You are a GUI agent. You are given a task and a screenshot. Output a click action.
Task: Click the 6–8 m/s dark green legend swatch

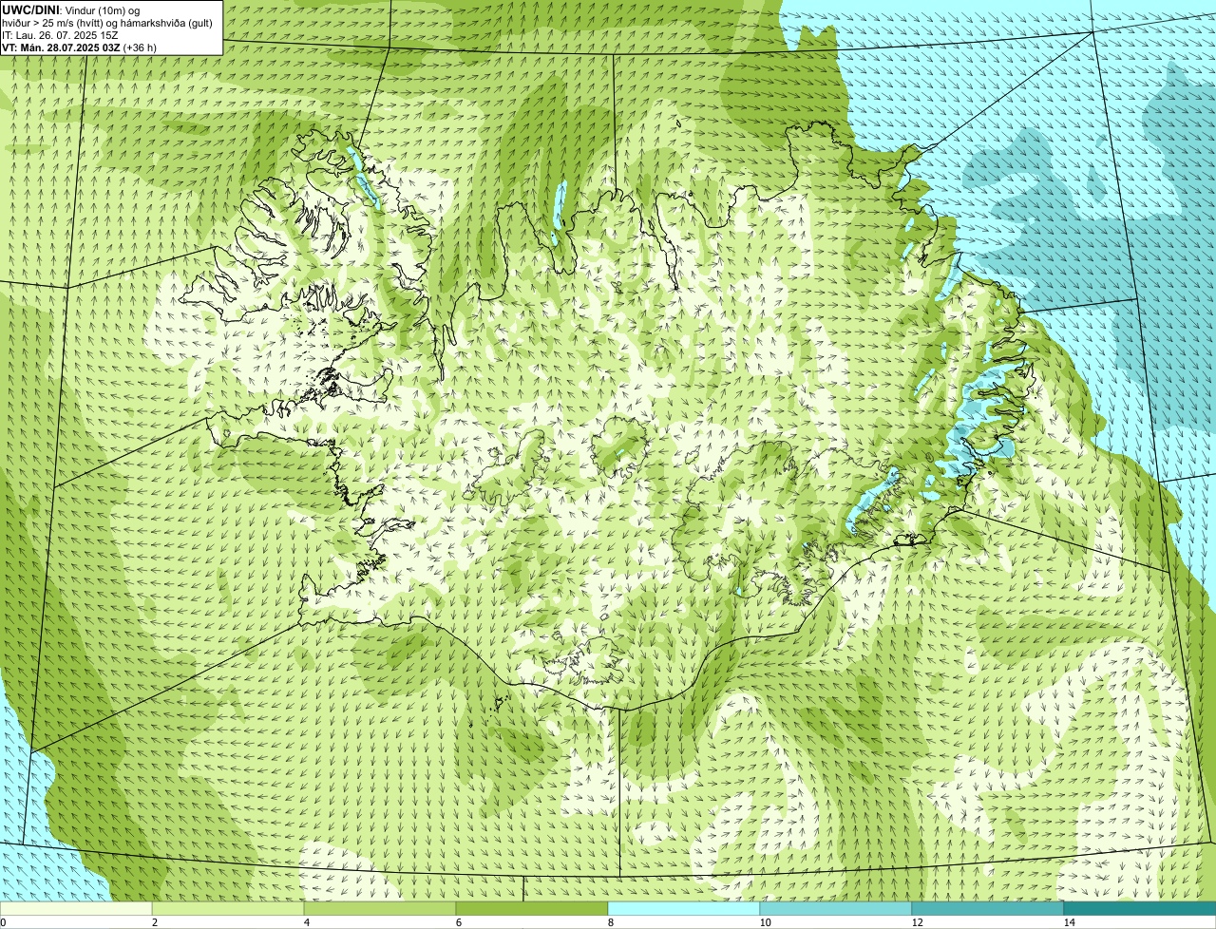[x=532, y=908]
